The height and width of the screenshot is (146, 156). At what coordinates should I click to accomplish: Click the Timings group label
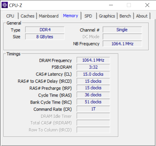coord(13,54)
